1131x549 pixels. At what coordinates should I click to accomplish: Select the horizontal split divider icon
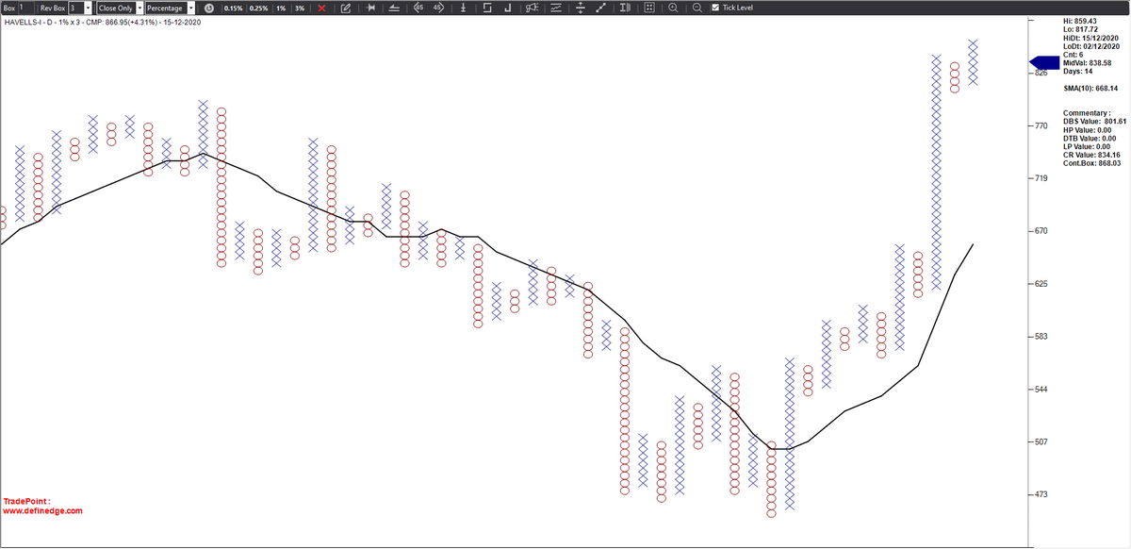pyautogui.click(x=580, y=8)
